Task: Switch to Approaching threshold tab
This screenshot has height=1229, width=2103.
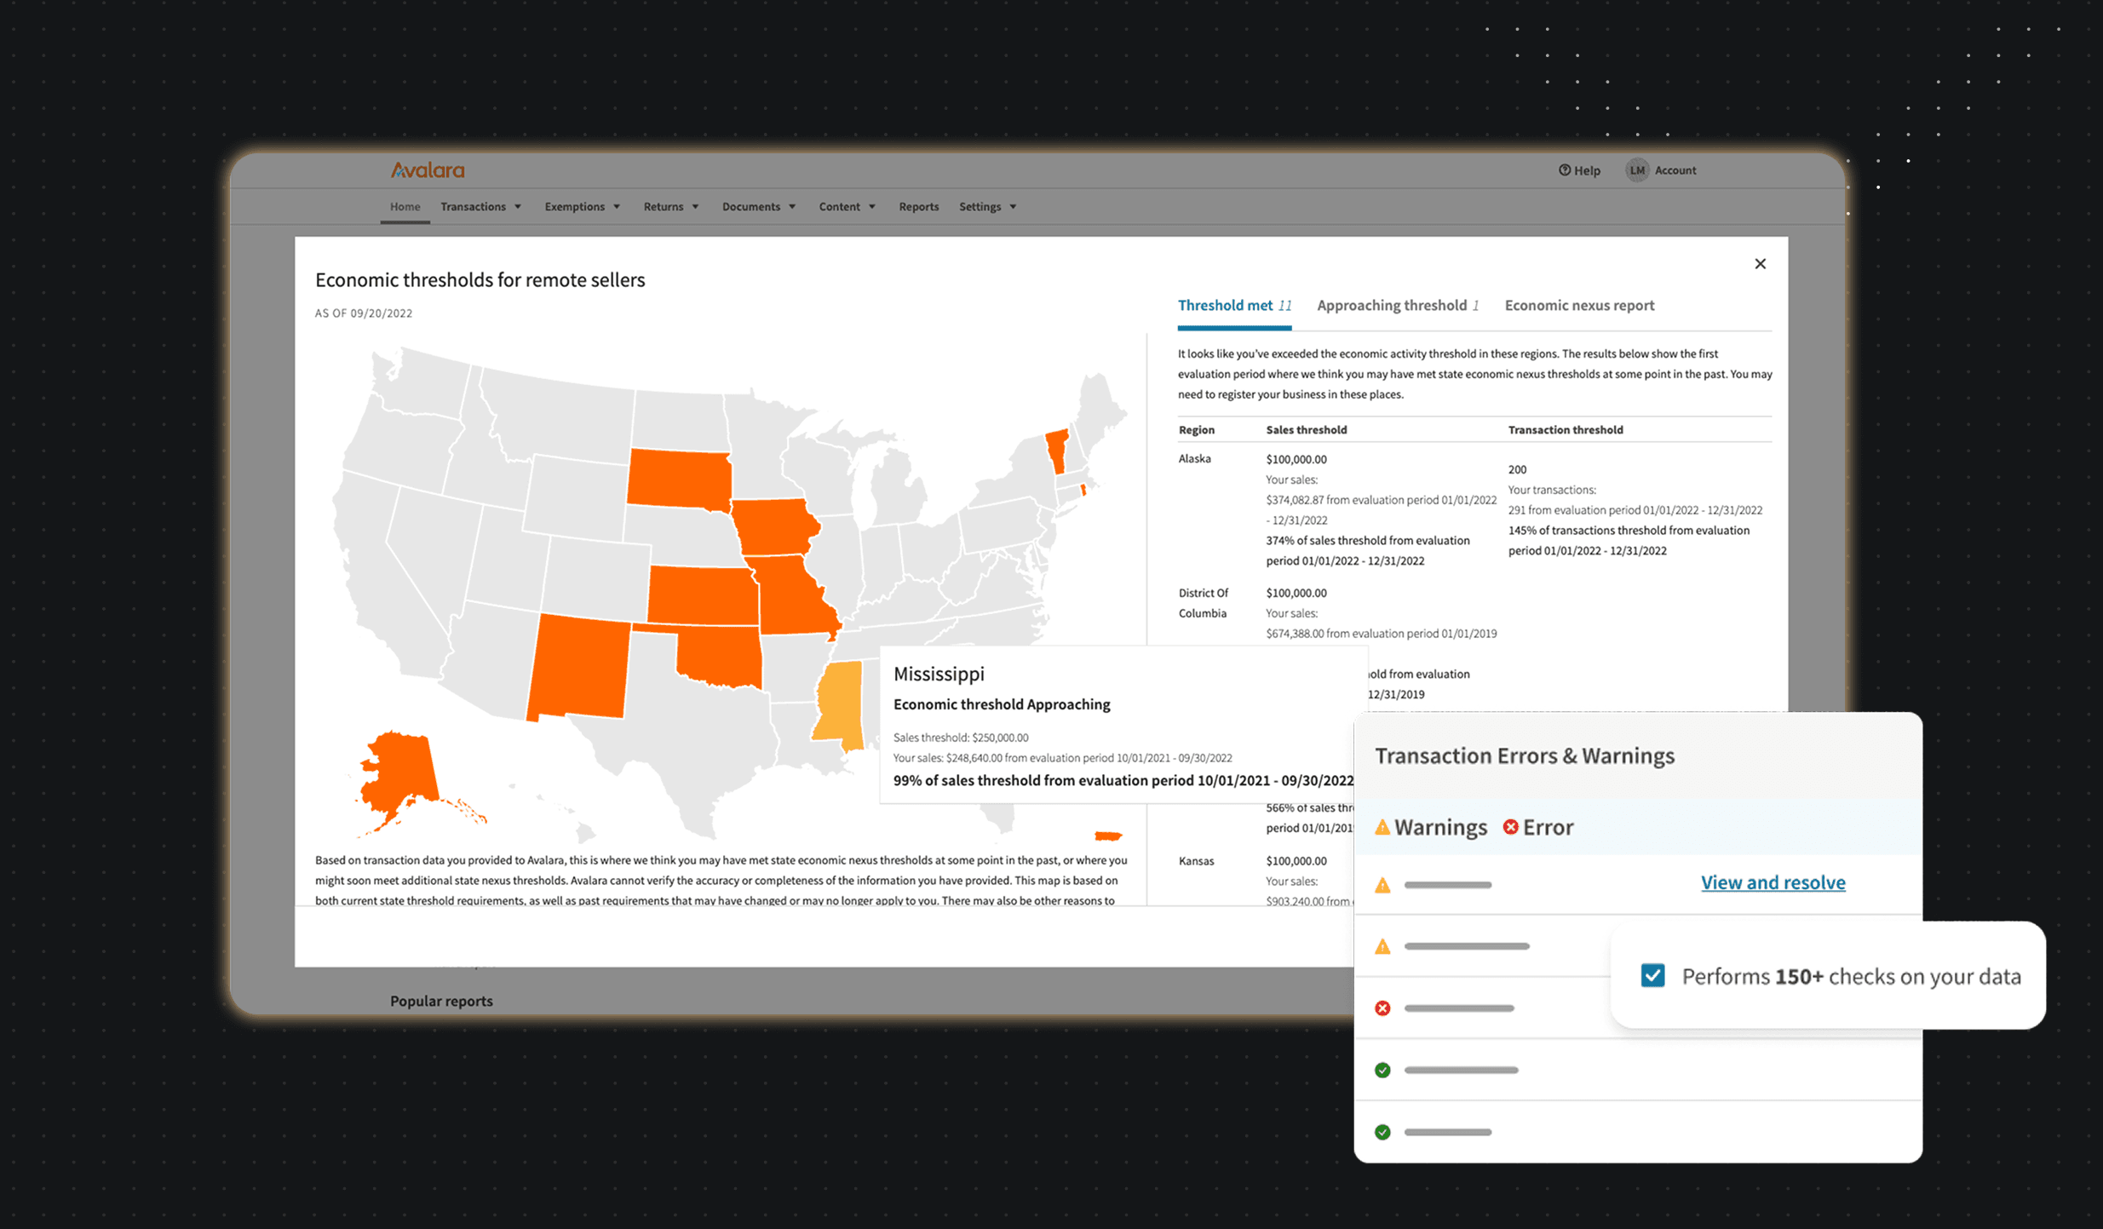Action: [x=1397, y=306]
